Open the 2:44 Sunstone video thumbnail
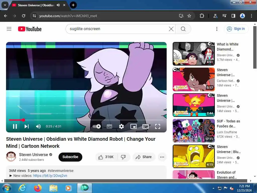257x193 pixels. click(194, 105)
